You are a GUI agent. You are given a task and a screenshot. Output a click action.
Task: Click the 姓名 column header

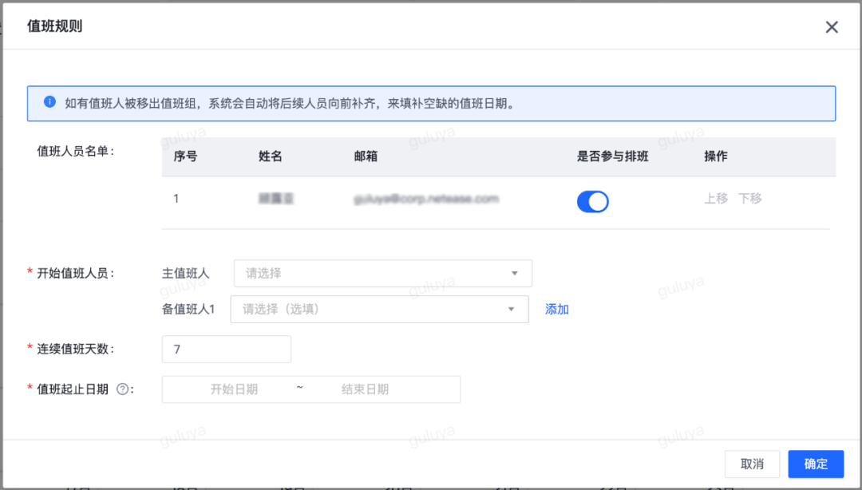[x=271, y=156]
